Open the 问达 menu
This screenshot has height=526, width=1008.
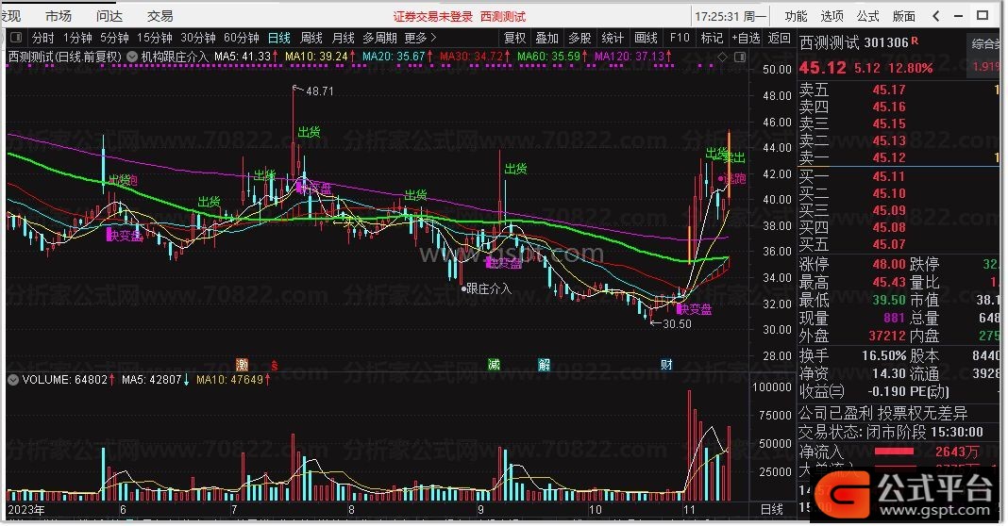(x=109, y=16)
